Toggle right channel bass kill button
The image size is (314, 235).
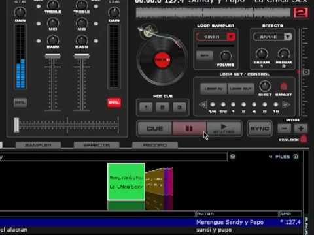tap(96, 41)
